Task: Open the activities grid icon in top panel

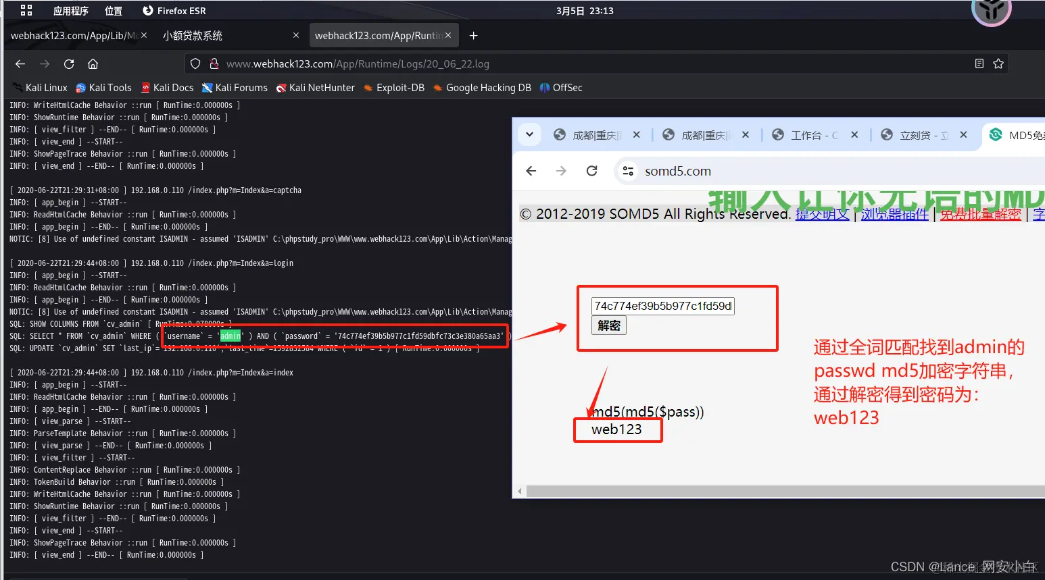Action: coord(26,10)
